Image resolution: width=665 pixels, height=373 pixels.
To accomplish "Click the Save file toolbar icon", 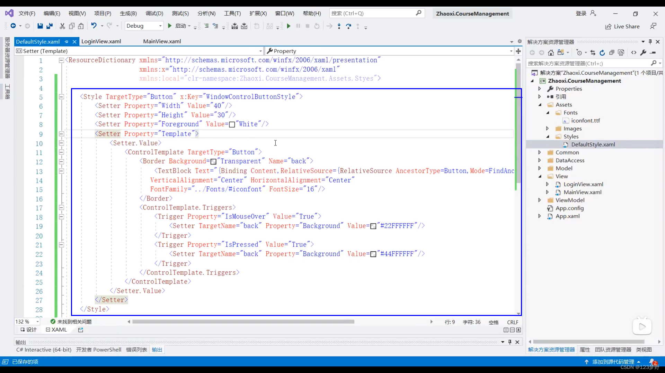I will [x=40, y=26].
